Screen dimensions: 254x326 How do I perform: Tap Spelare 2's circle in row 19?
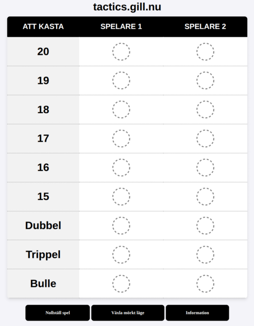pyautogui.click(x=205, y=81)
